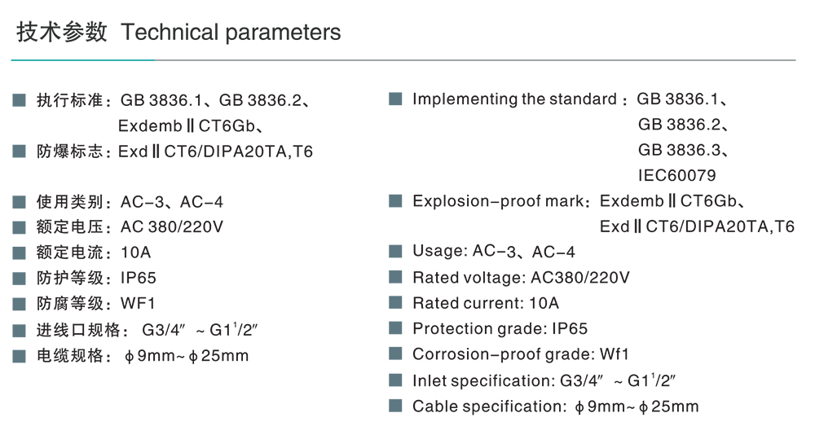Click the Rated voltage: AC380/220V text
This screenshot has width=815, height=435.
point(521,278)
